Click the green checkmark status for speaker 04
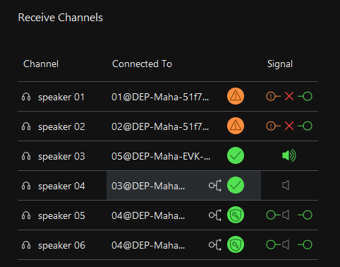The width and height of the screenshot is (340, 267). click(236, 185)
